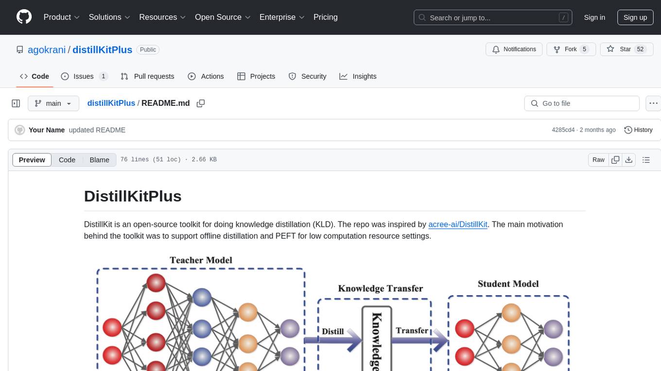Click the Sign up button

point(635,17)
